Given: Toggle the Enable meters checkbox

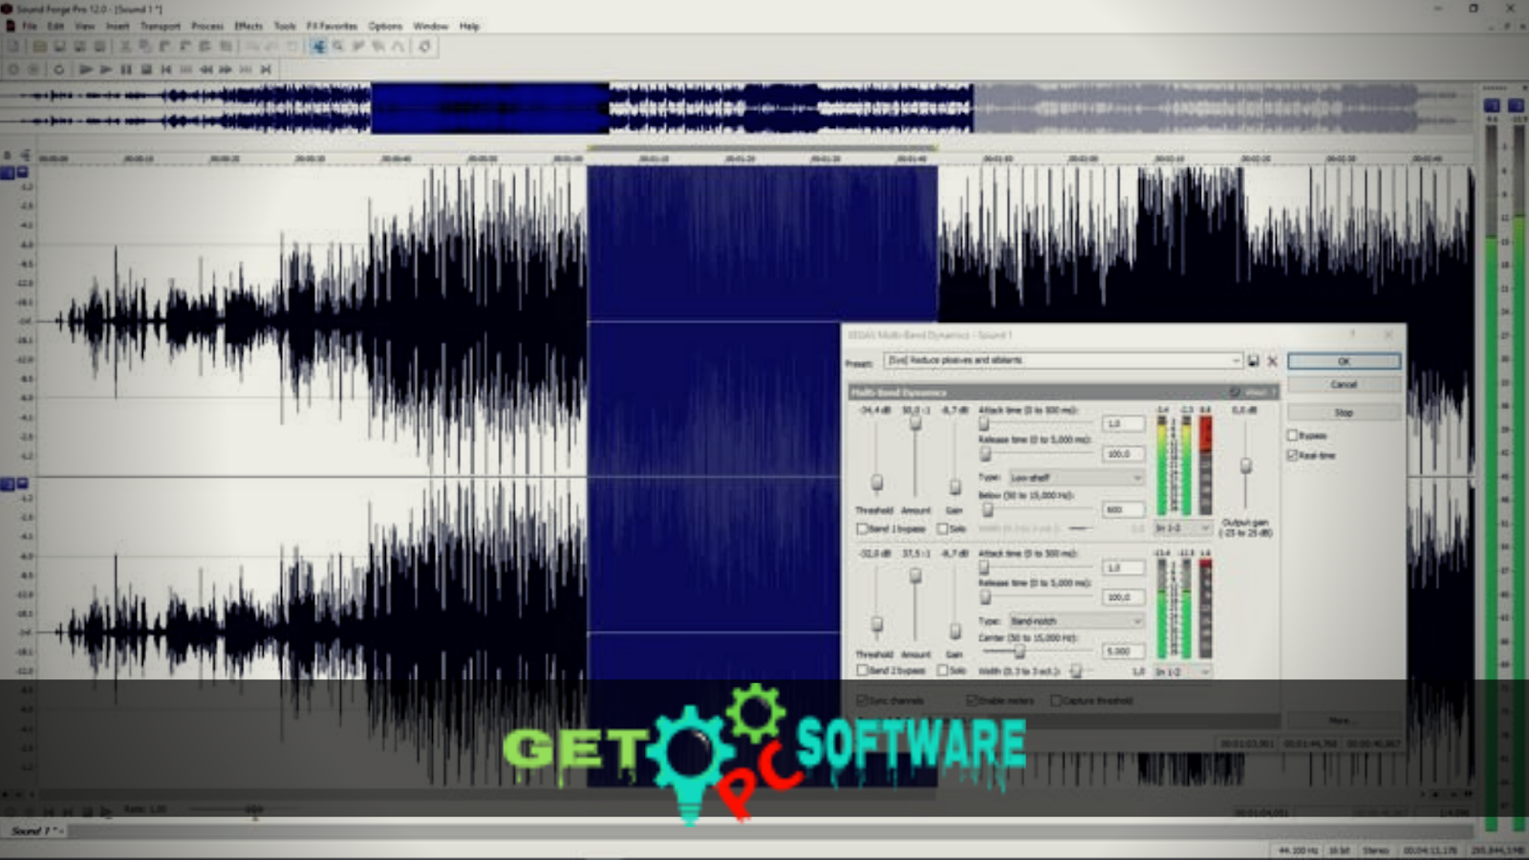Looking at the screenshot, I should 971,700.
